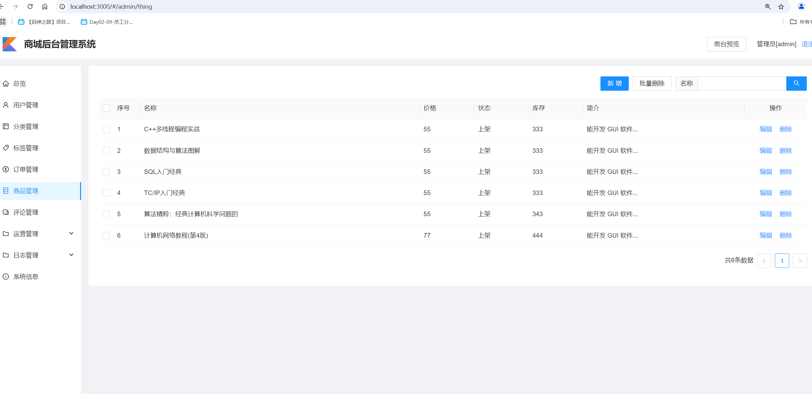Open the browser profile avatar icon

tap(801, 7)
